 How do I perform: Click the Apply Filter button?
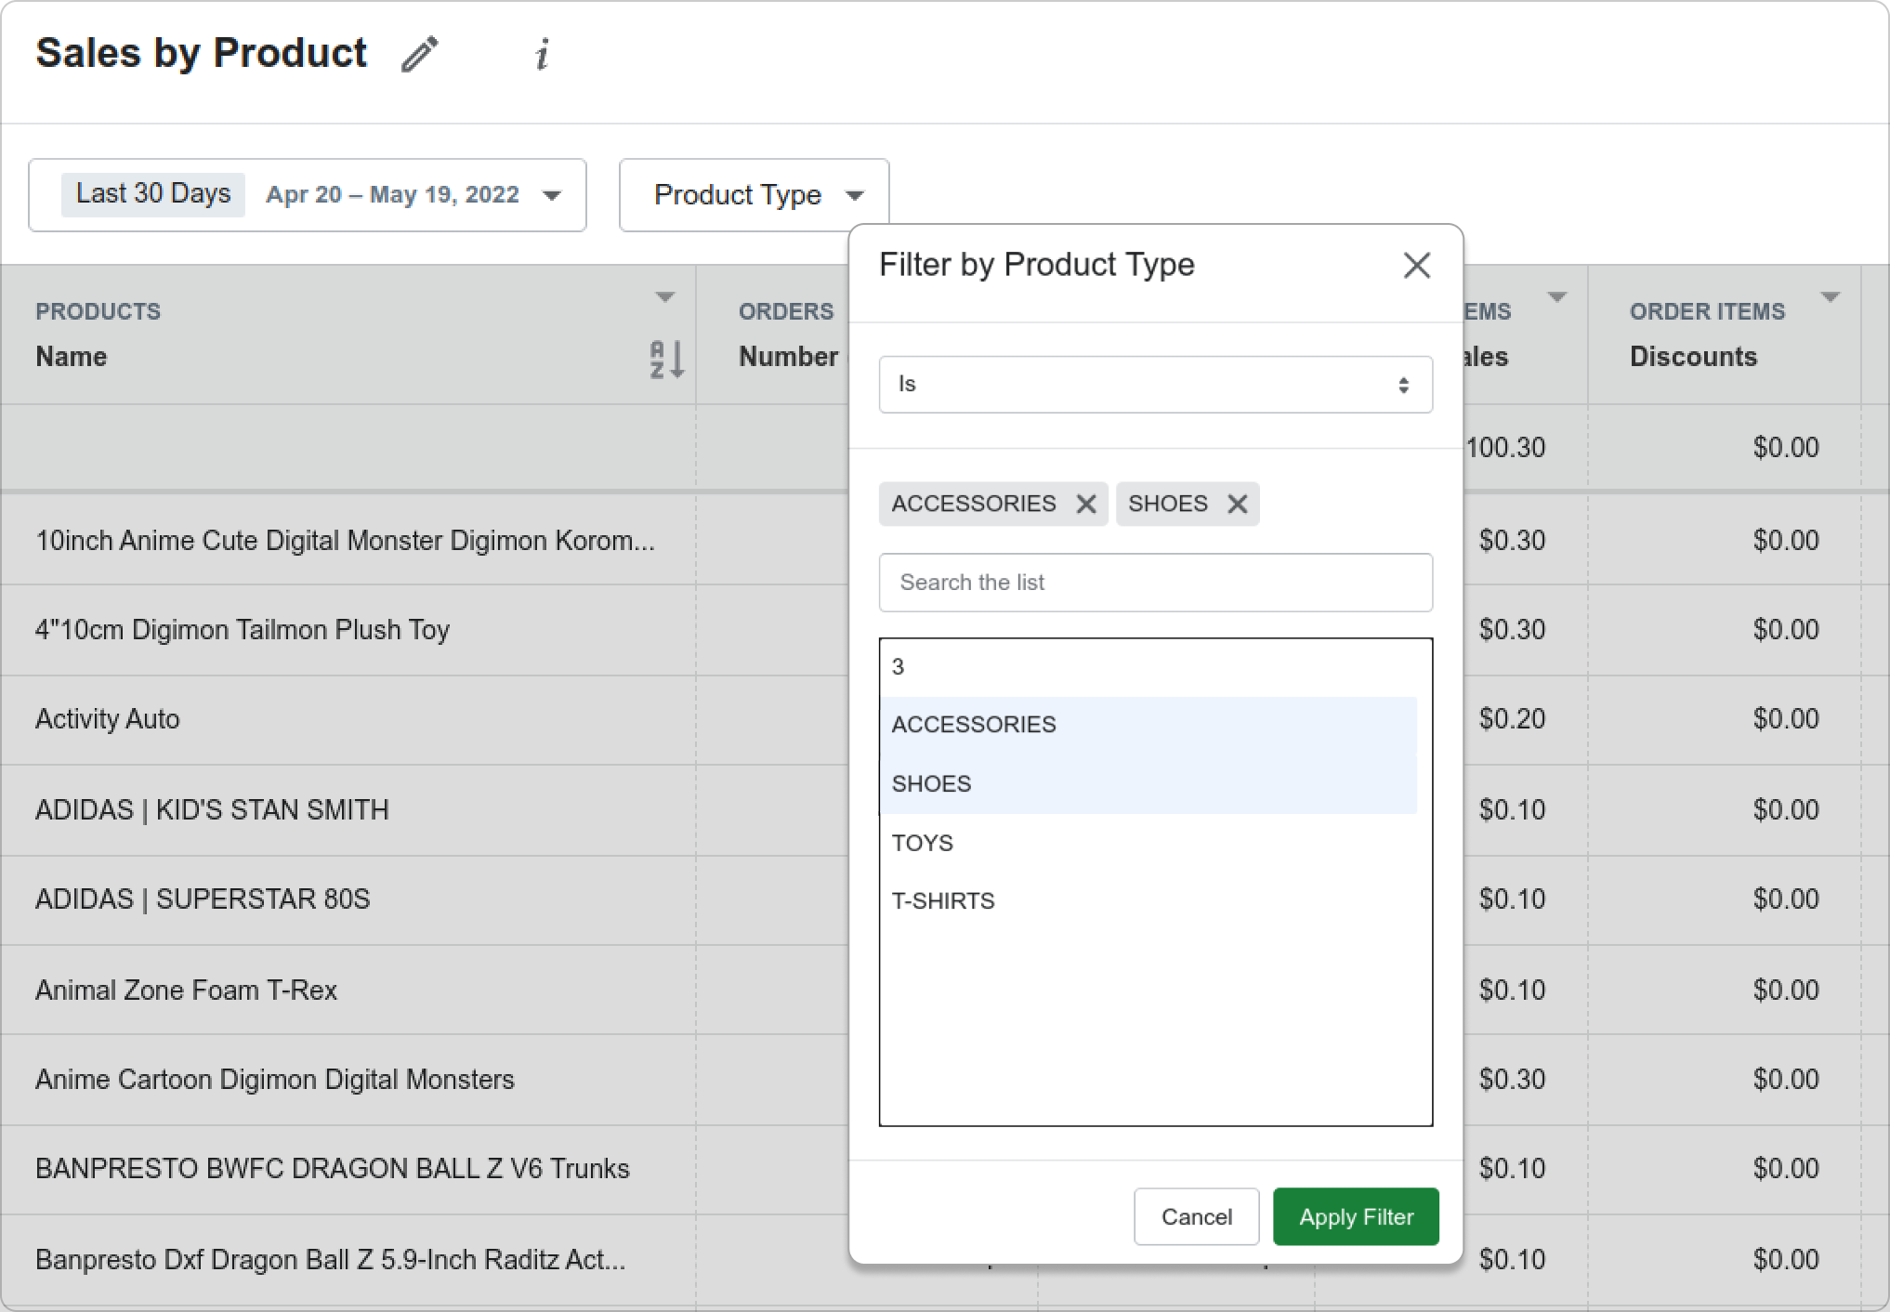click(1355, 1216)
